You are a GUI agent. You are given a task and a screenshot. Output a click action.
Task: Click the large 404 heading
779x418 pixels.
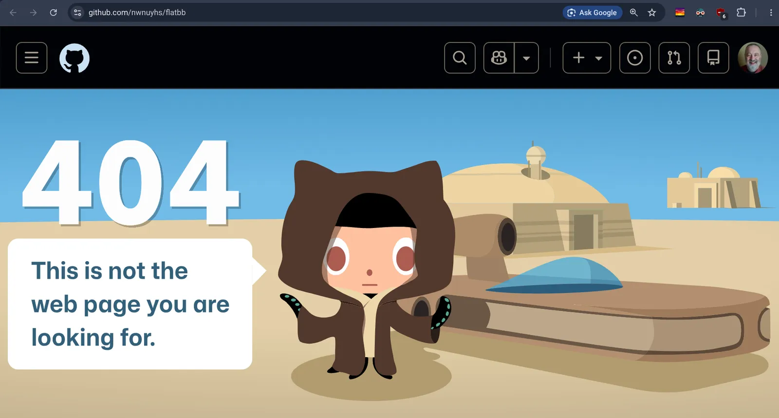pos(131,183)
